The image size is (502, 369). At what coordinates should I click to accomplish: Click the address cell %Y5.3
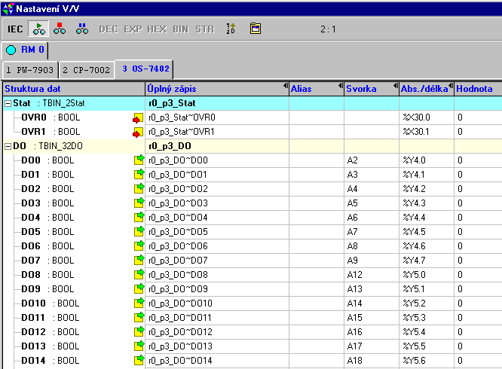point(427,318)
